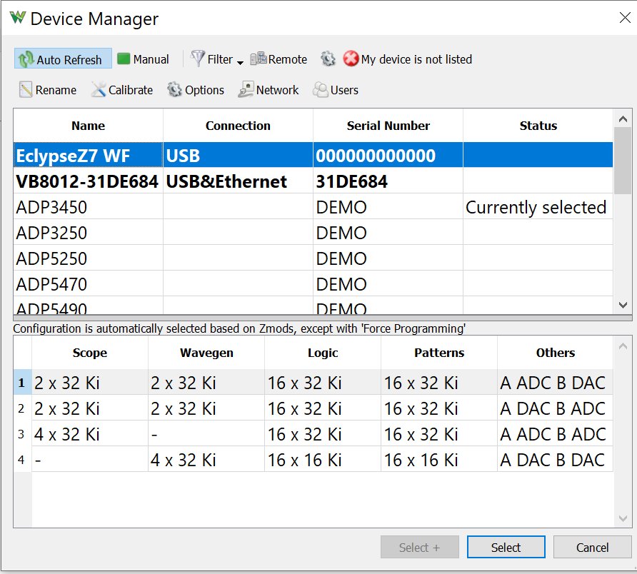Close the Device Manager window
Viewport: 637px width, 574px height.
click(625, 17)
